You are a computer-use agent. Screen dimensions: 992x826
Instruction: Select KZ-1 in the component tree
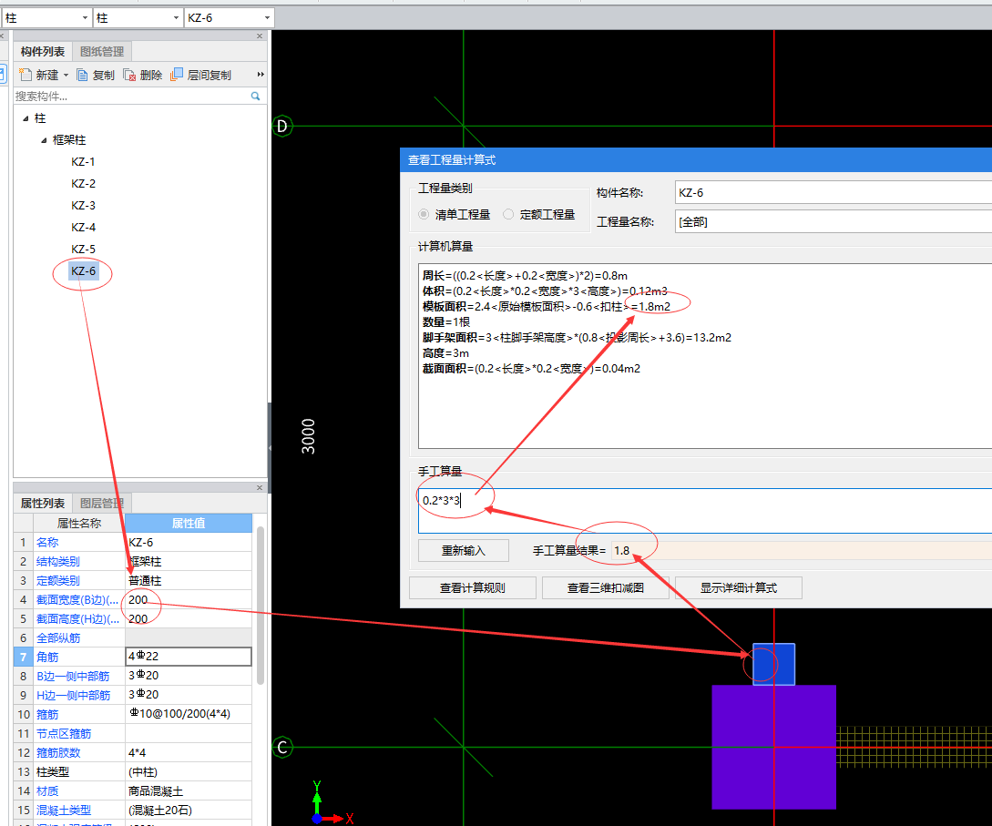(x=83, y=162)
